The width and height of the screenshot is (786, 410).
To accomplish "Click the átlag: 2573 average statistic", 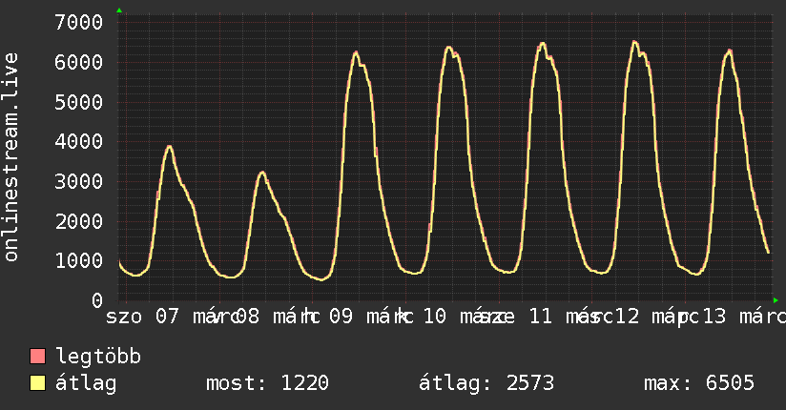I will pos(486,383).
